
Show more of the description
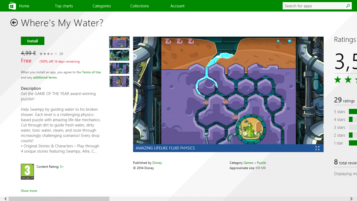[x=29, y=191]
